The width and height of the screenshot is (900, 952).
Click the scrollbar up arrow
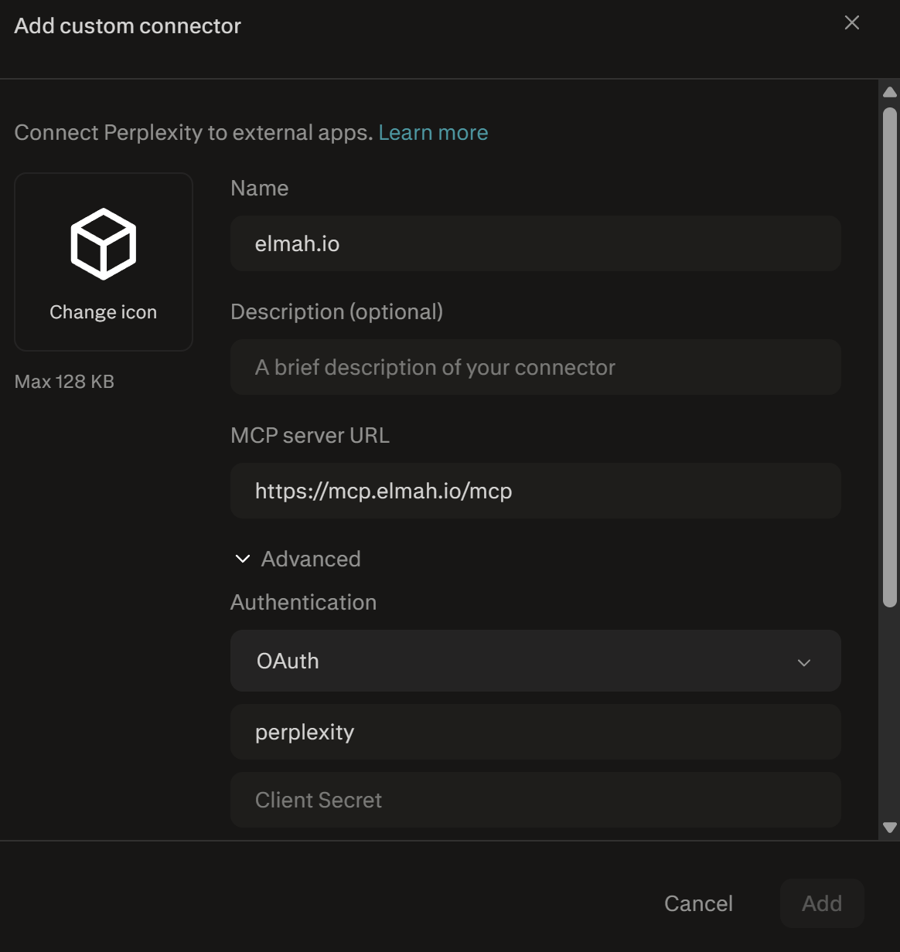pos(889,91)
